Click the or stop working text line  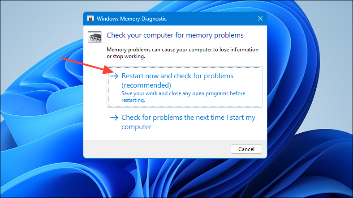[x=126, y=56]
